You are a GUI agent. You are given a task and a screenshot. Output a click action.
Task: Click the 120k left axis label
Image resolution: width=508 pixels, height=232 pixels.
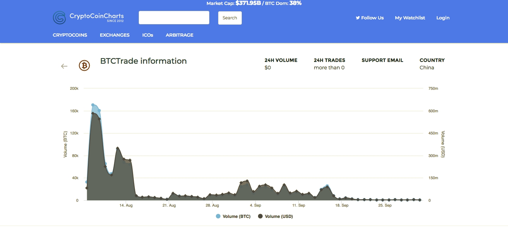(74, 133)
